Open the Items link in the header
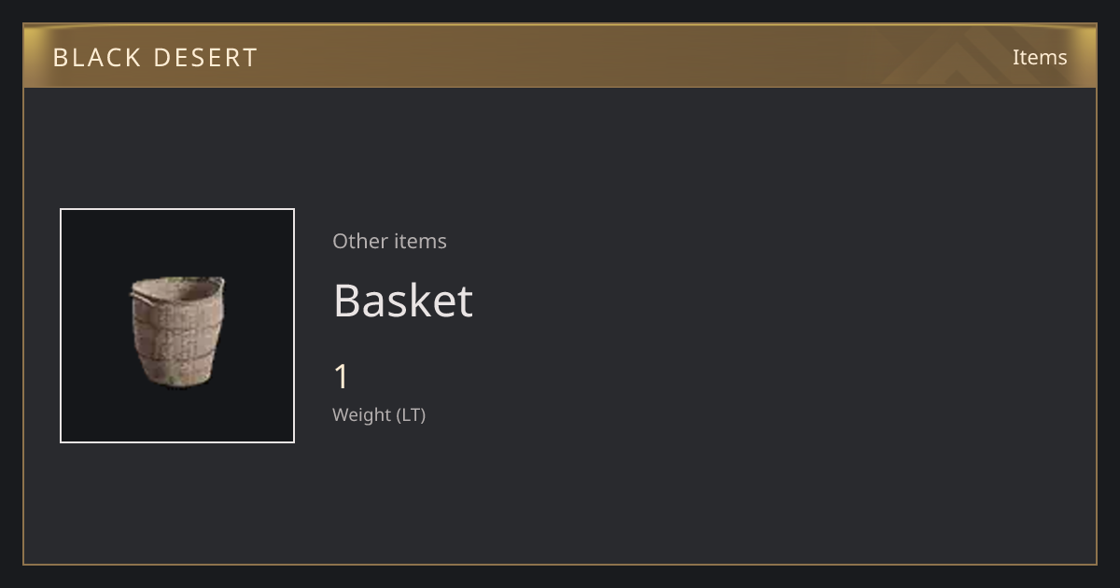The height and width of the screenshot is (588, 1120). point(1040,58)
